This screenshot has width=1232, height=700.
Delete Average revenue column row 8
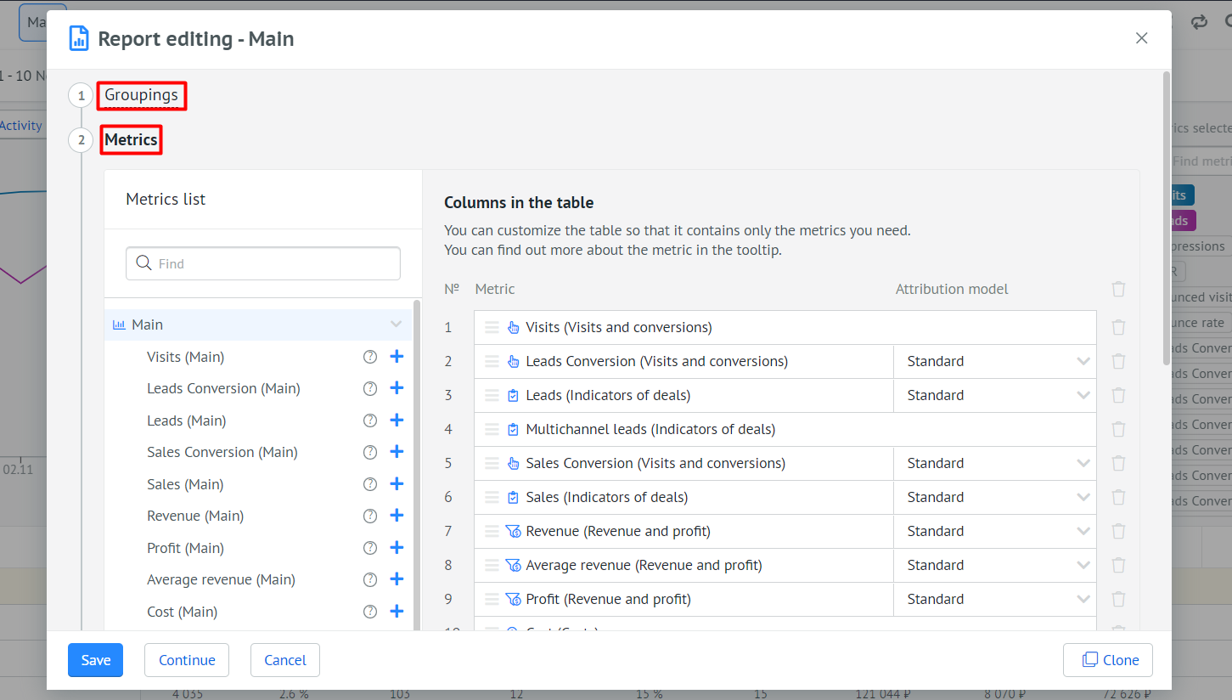pos(1119,565)
